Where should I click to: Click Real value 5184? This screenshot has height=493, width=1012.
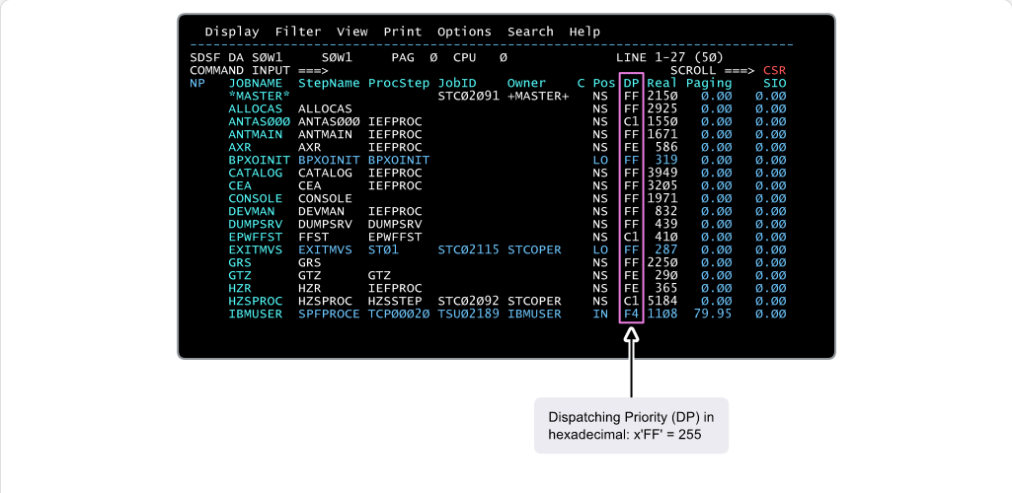tap(662, 301)
